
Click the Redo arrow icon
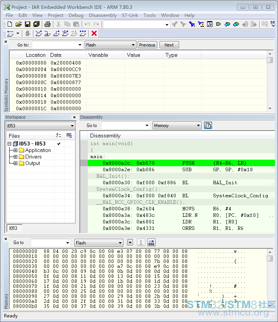(96, 24)
